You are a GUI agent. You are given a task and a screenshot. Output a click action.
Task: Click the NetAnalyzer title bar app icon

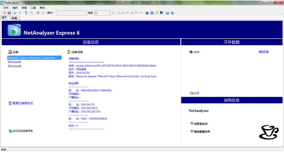pyautogui.click(x=2, y=3)
